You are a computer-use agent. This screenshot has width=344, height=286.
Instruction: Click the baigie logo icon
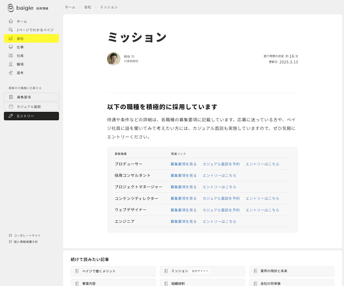[11, 8]
